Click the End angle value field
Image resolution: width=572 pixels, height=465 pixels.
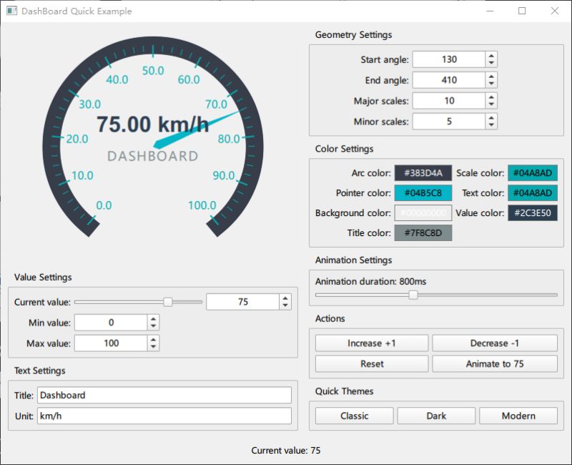[x=449, y=80]
